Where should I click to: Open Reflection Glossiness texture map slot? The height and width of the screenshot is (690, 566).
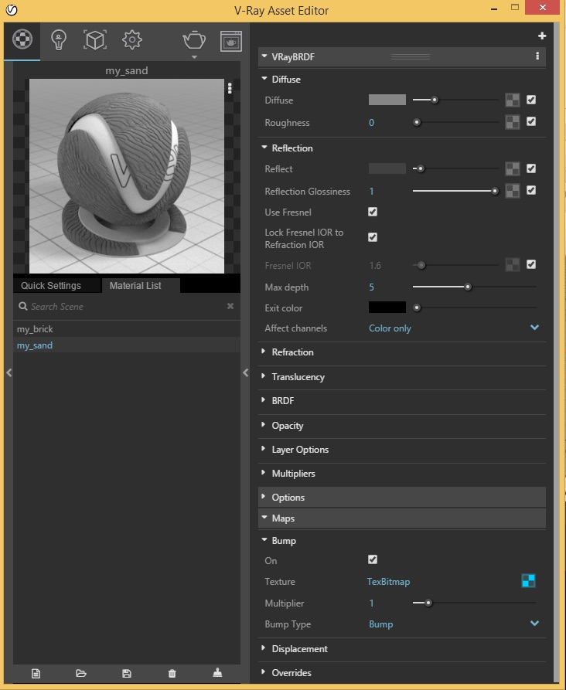pyautogui.click(x=513, y=191)
